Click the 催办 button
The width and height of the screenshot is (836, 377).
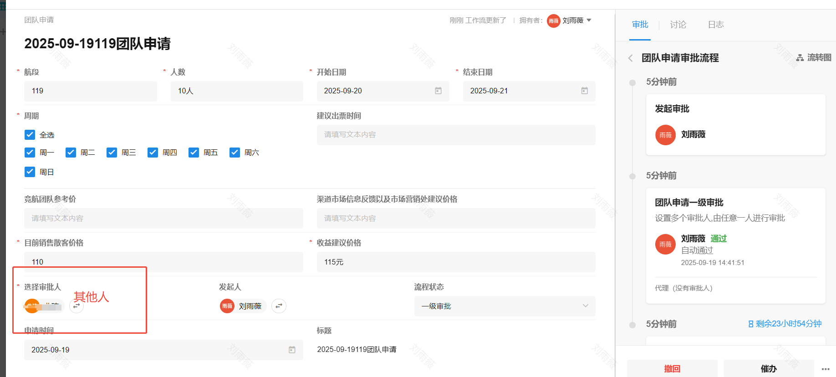[769, 368]
